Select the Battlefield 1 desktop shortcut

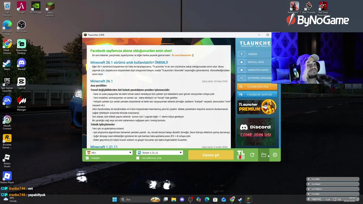(294, 8)
